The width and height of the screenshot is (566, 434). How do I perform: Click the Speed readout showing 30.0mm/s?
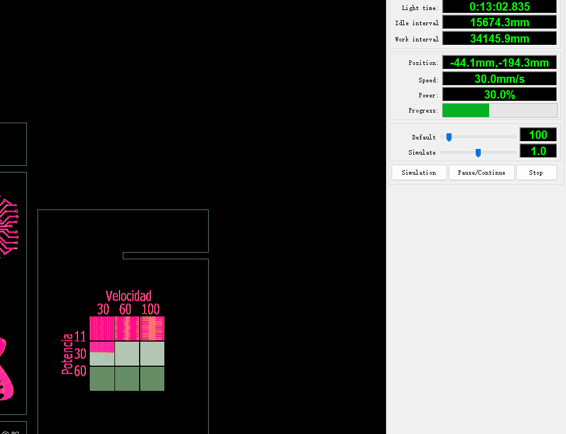[499, 79]
